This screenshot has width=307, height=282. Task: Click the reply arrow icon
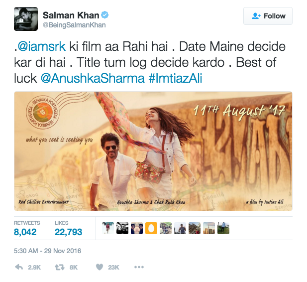click(19, 267)
